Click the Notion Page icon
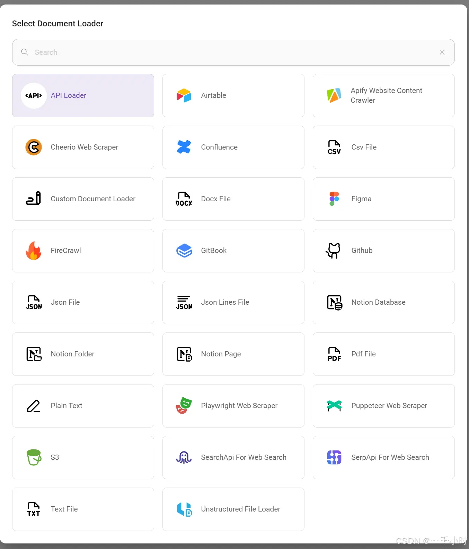This screenshot has height=549, width=469. coord(184,354)
